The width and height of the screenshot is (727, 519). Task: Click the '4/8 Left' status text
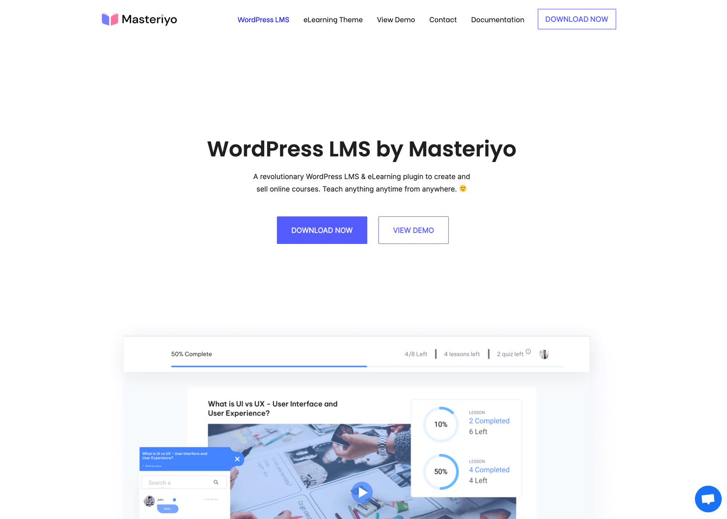tap(416, 354)
